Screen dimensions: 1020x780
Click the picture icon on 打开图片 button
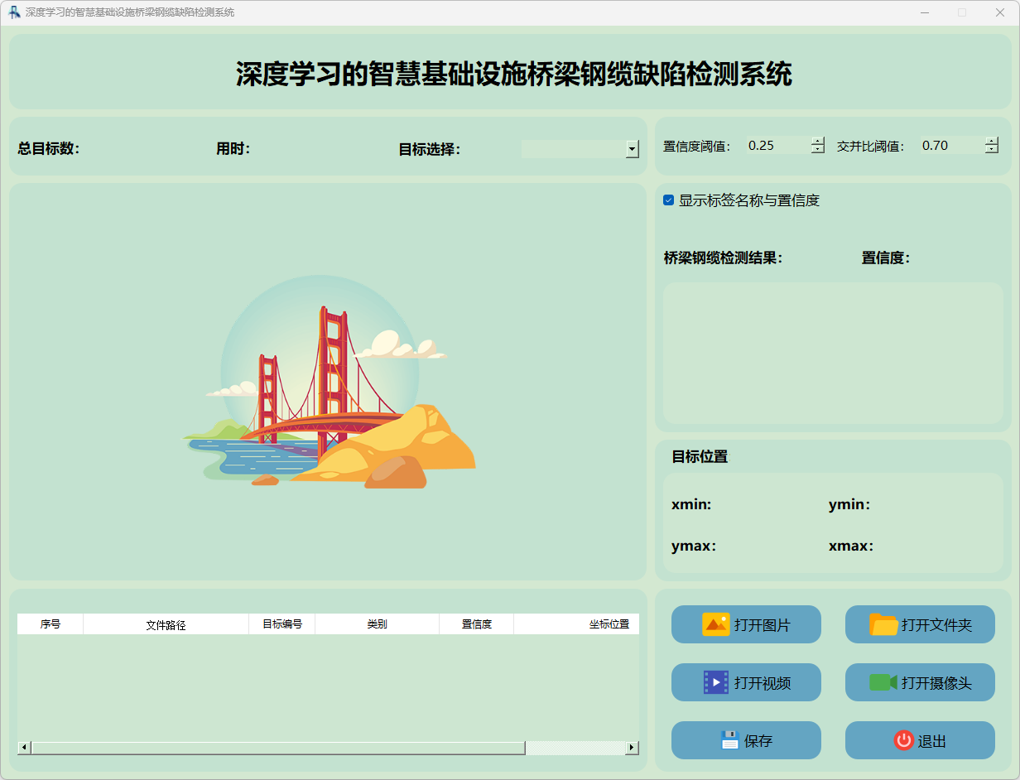(715, 624)
